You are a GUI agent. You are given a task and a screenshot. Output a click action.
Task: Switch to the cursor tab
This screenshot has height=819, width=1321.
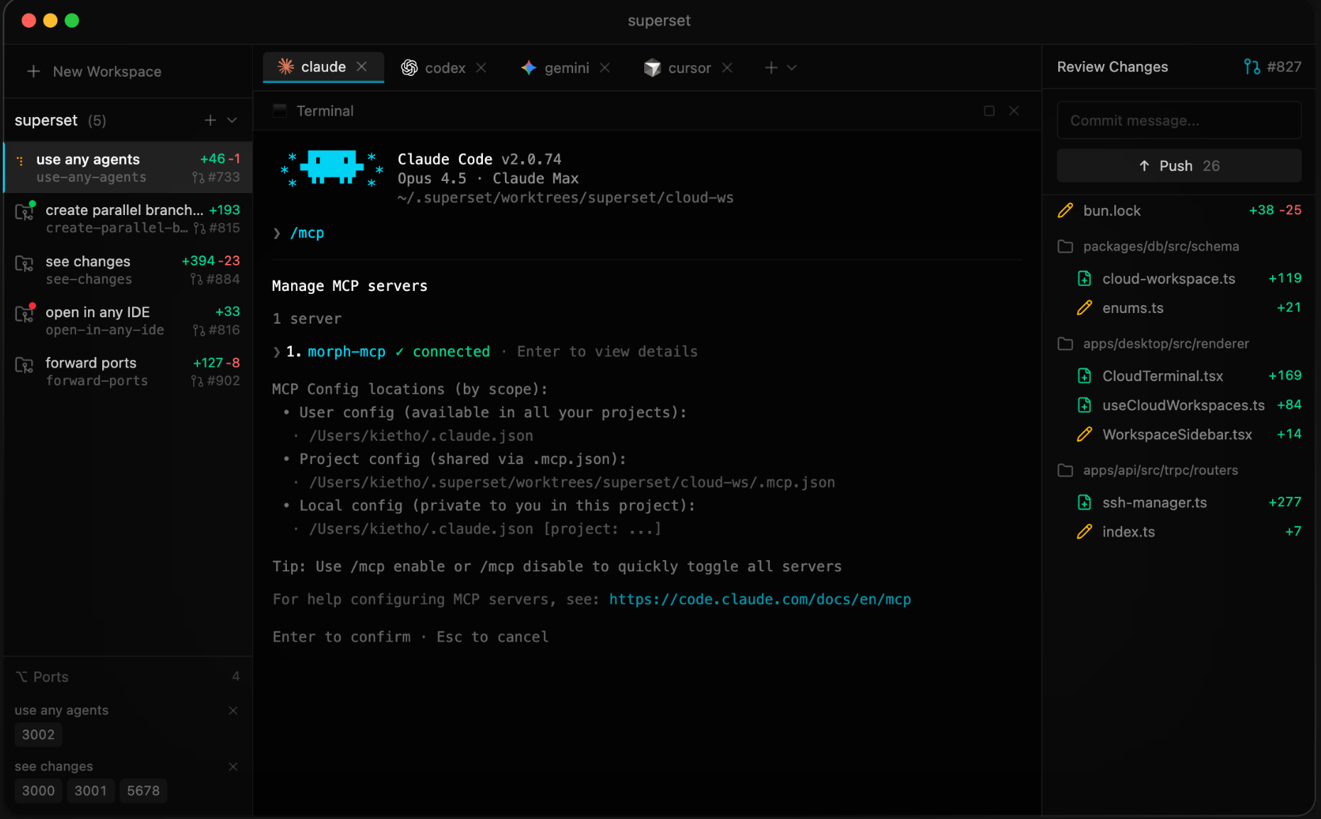[680, 67]
